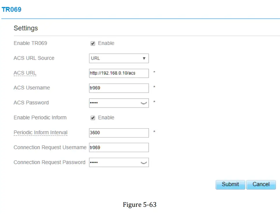This screenshot has height=214, width=280.
Task: Click the ACS URL Source dropdown arrow
Action: [x=144, y=58]
